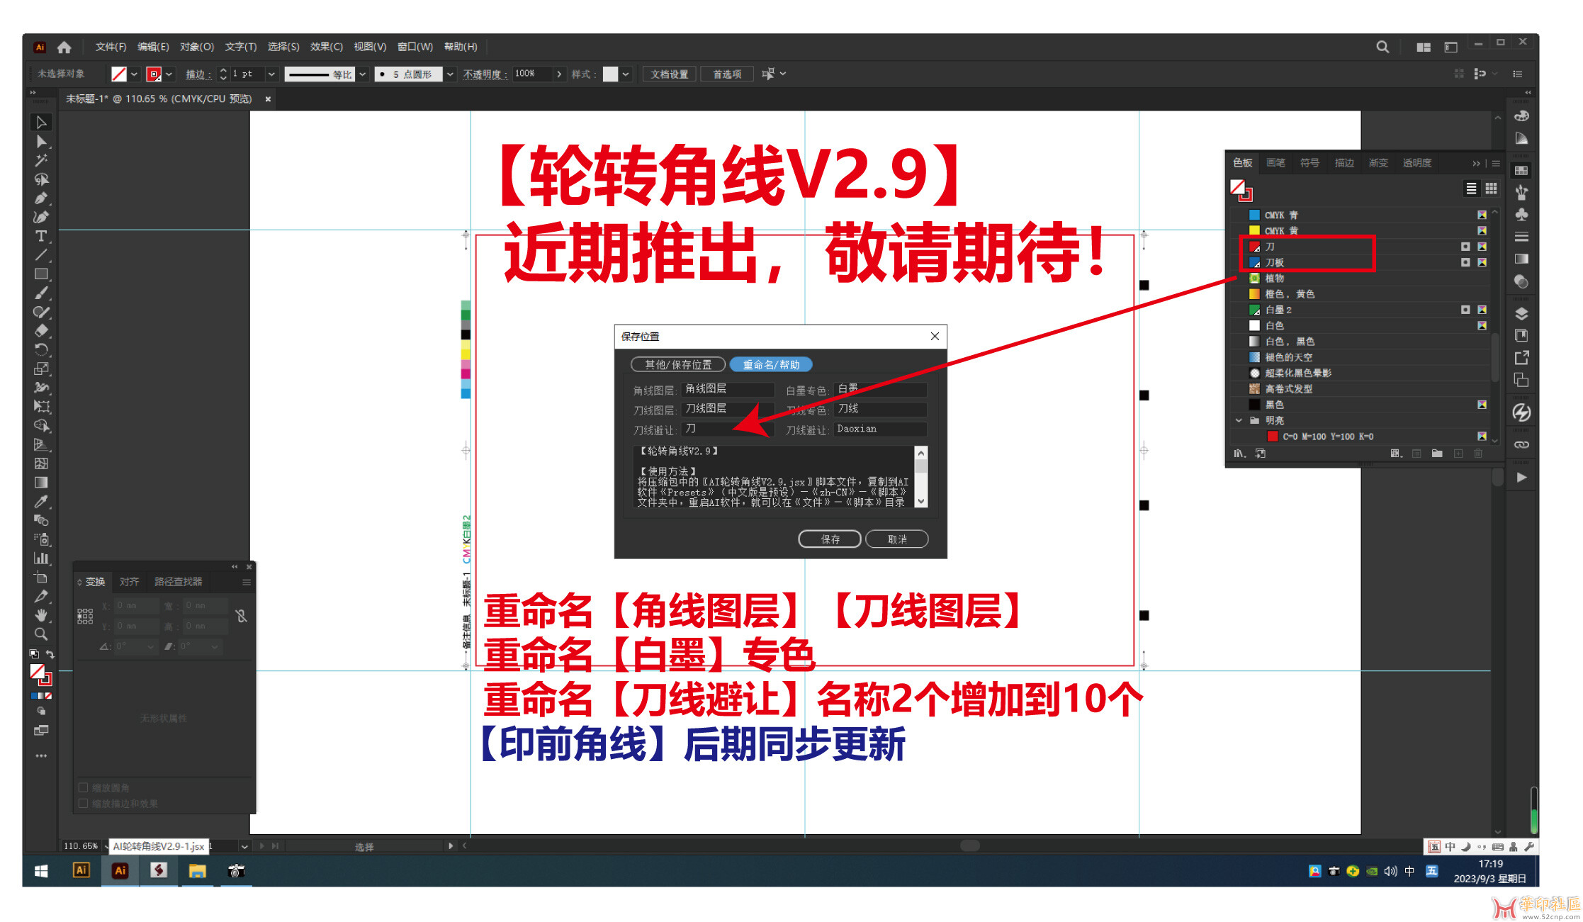This screenshot has height=922, width=1583.
Task: Select the Gradient tool
Action: [x=41, y=483]
